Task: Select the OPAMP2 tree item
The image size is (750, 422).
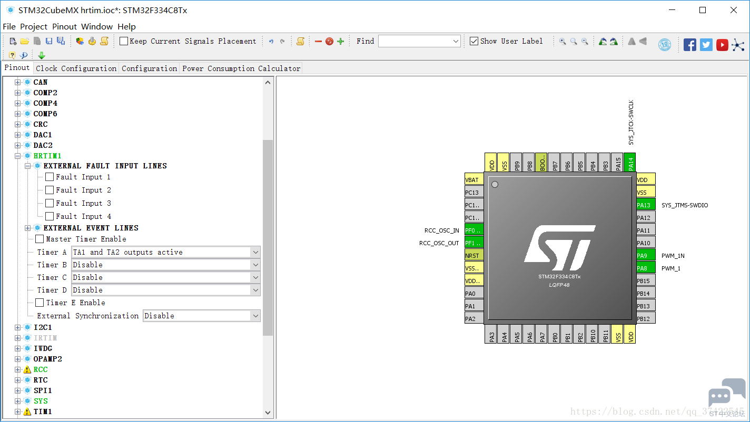Action: coord(48,359)
